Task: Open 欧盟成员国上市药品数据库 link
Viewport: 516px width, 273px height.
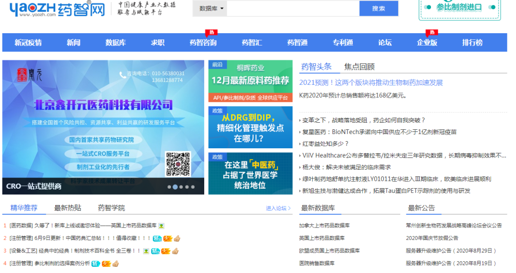Action: (329, 251)
